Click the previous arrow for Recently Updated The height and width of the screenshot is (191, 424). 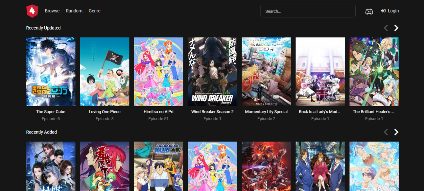coord(386,28)
